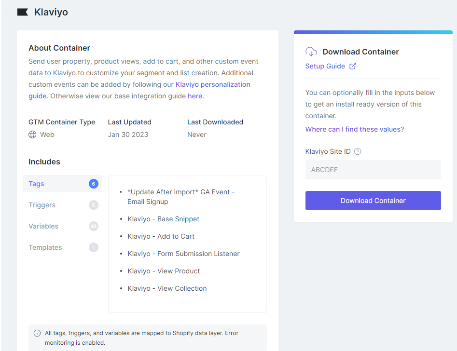
Task: Click the globe icon beside Web
Action: coord(32,135)
